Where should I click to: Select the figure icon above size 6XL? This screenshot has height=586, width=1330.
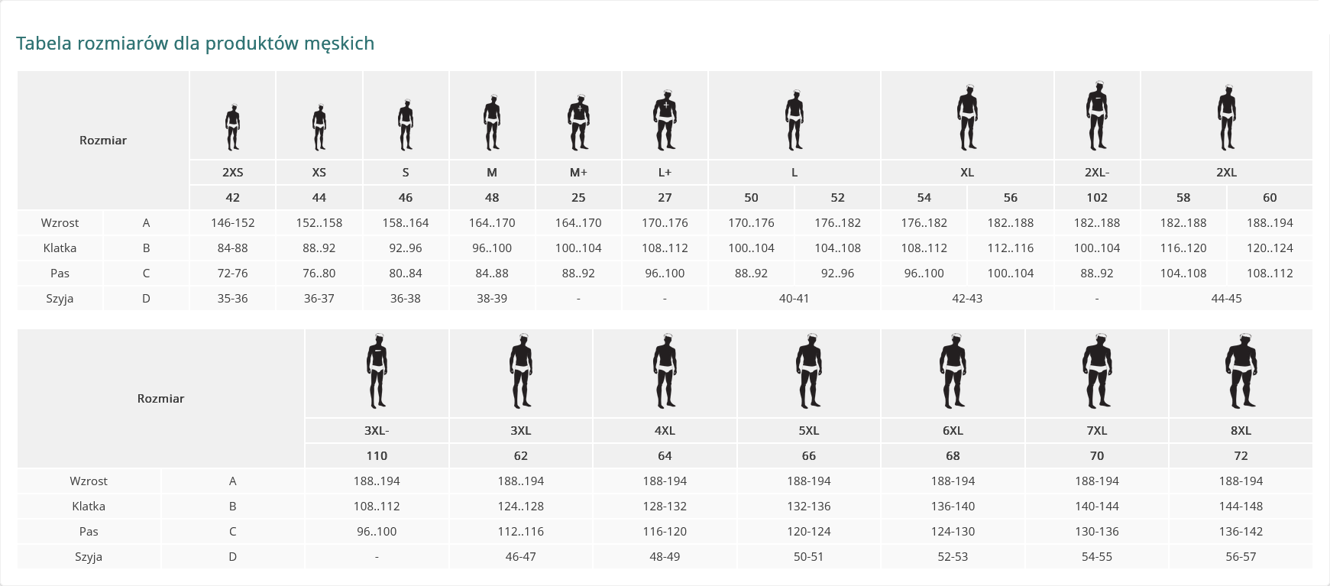[x=953, y=371]
